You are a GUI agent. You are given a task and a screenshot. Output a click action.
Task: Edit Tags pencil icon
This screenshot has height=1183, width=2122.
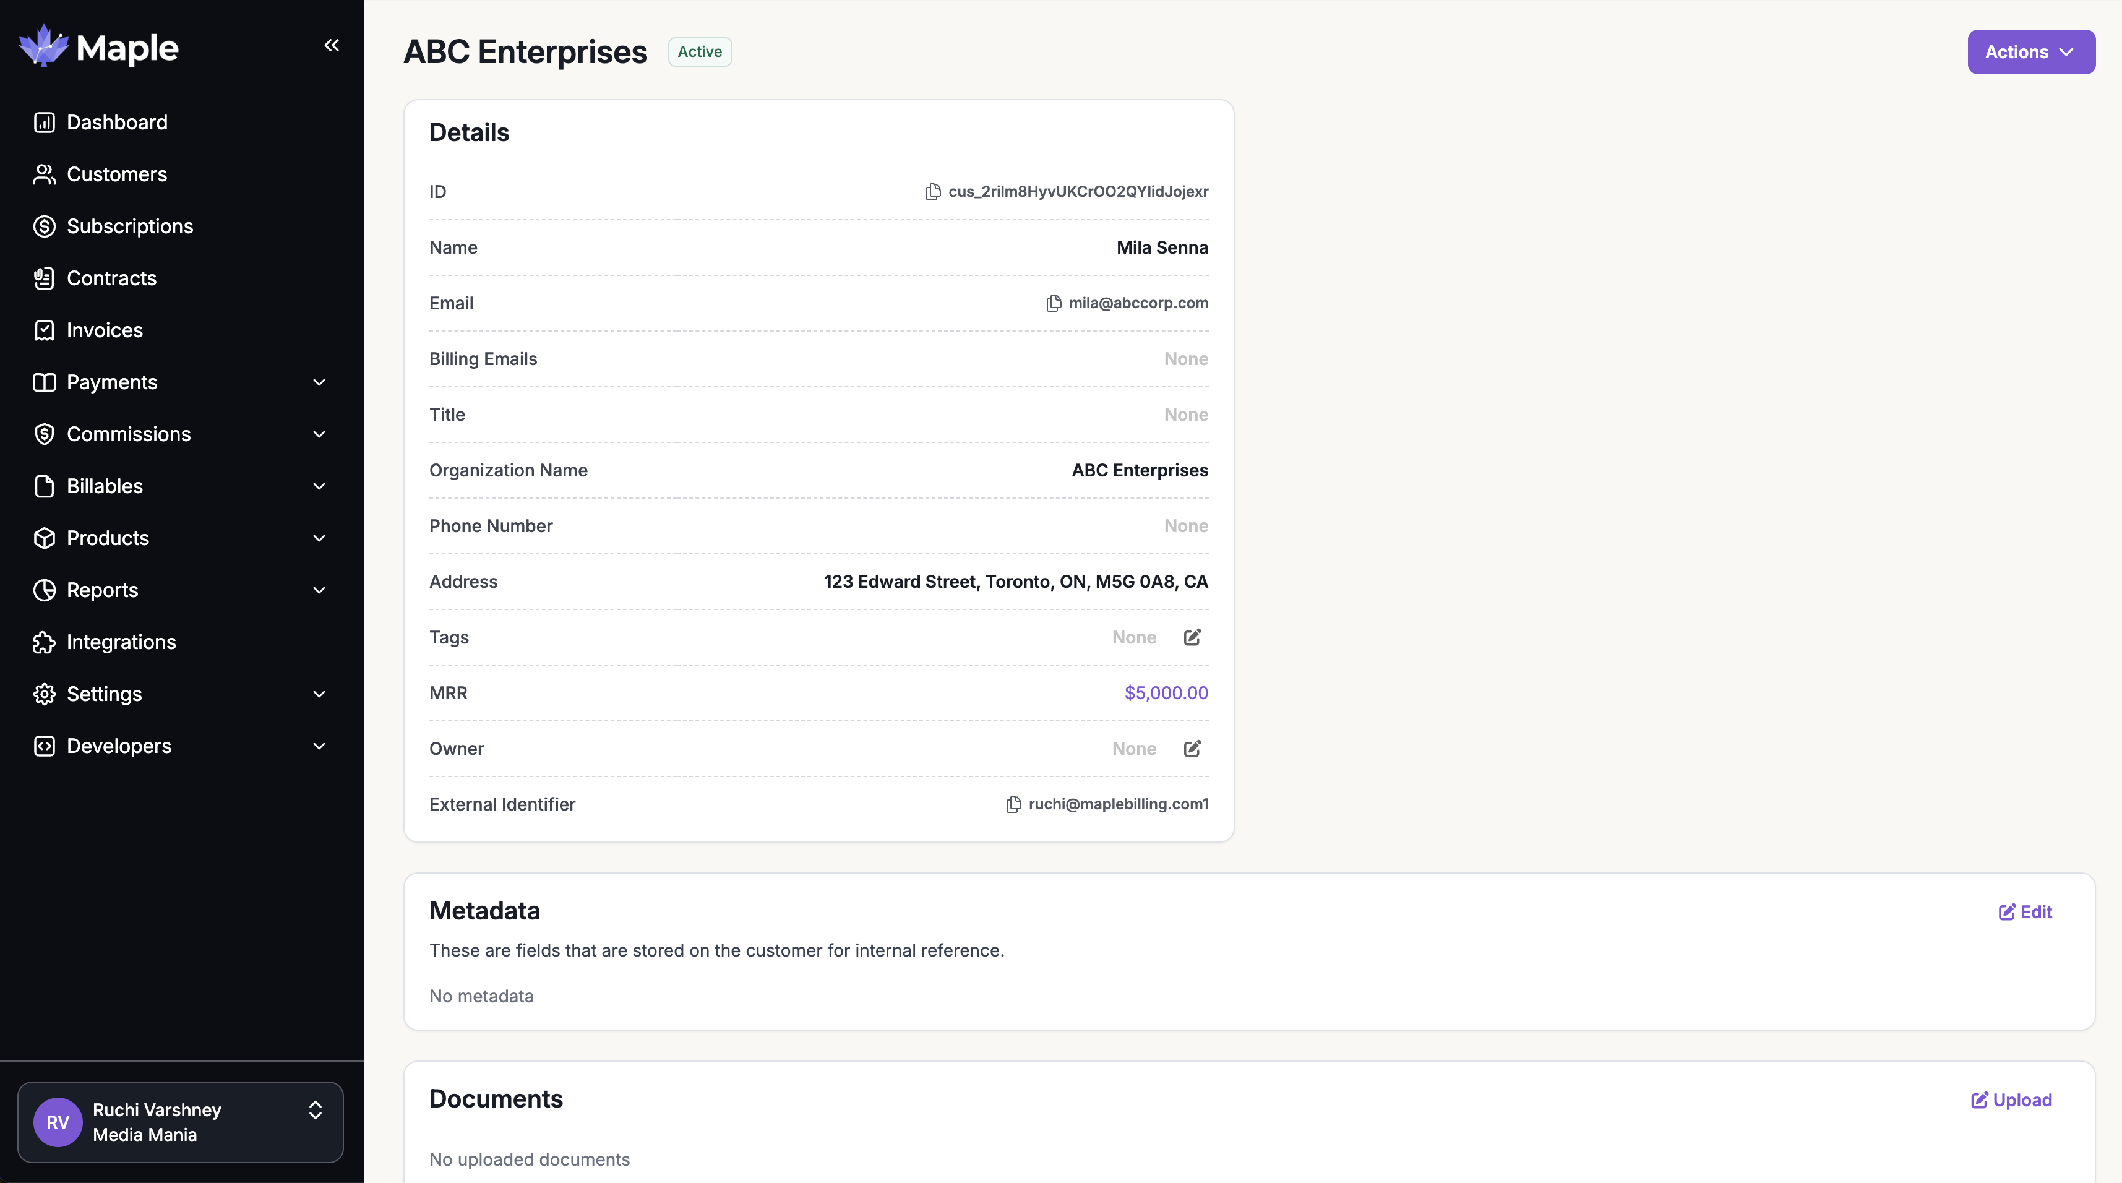1192,637
